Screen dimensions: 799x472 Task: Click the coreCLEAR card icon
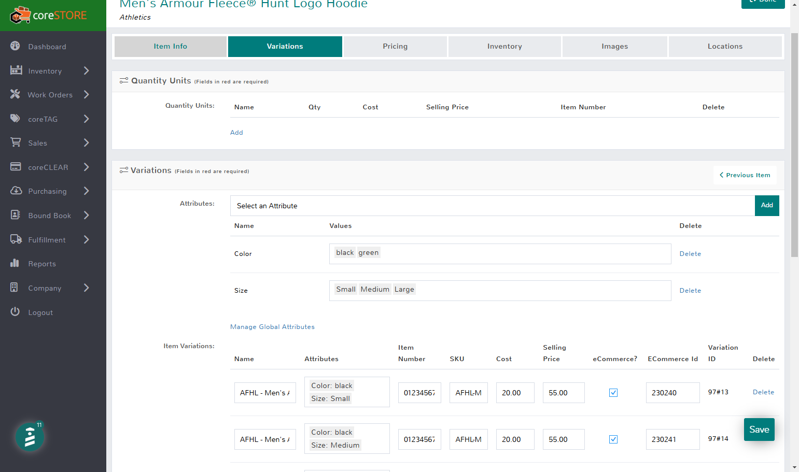click(x=16, y=167)
